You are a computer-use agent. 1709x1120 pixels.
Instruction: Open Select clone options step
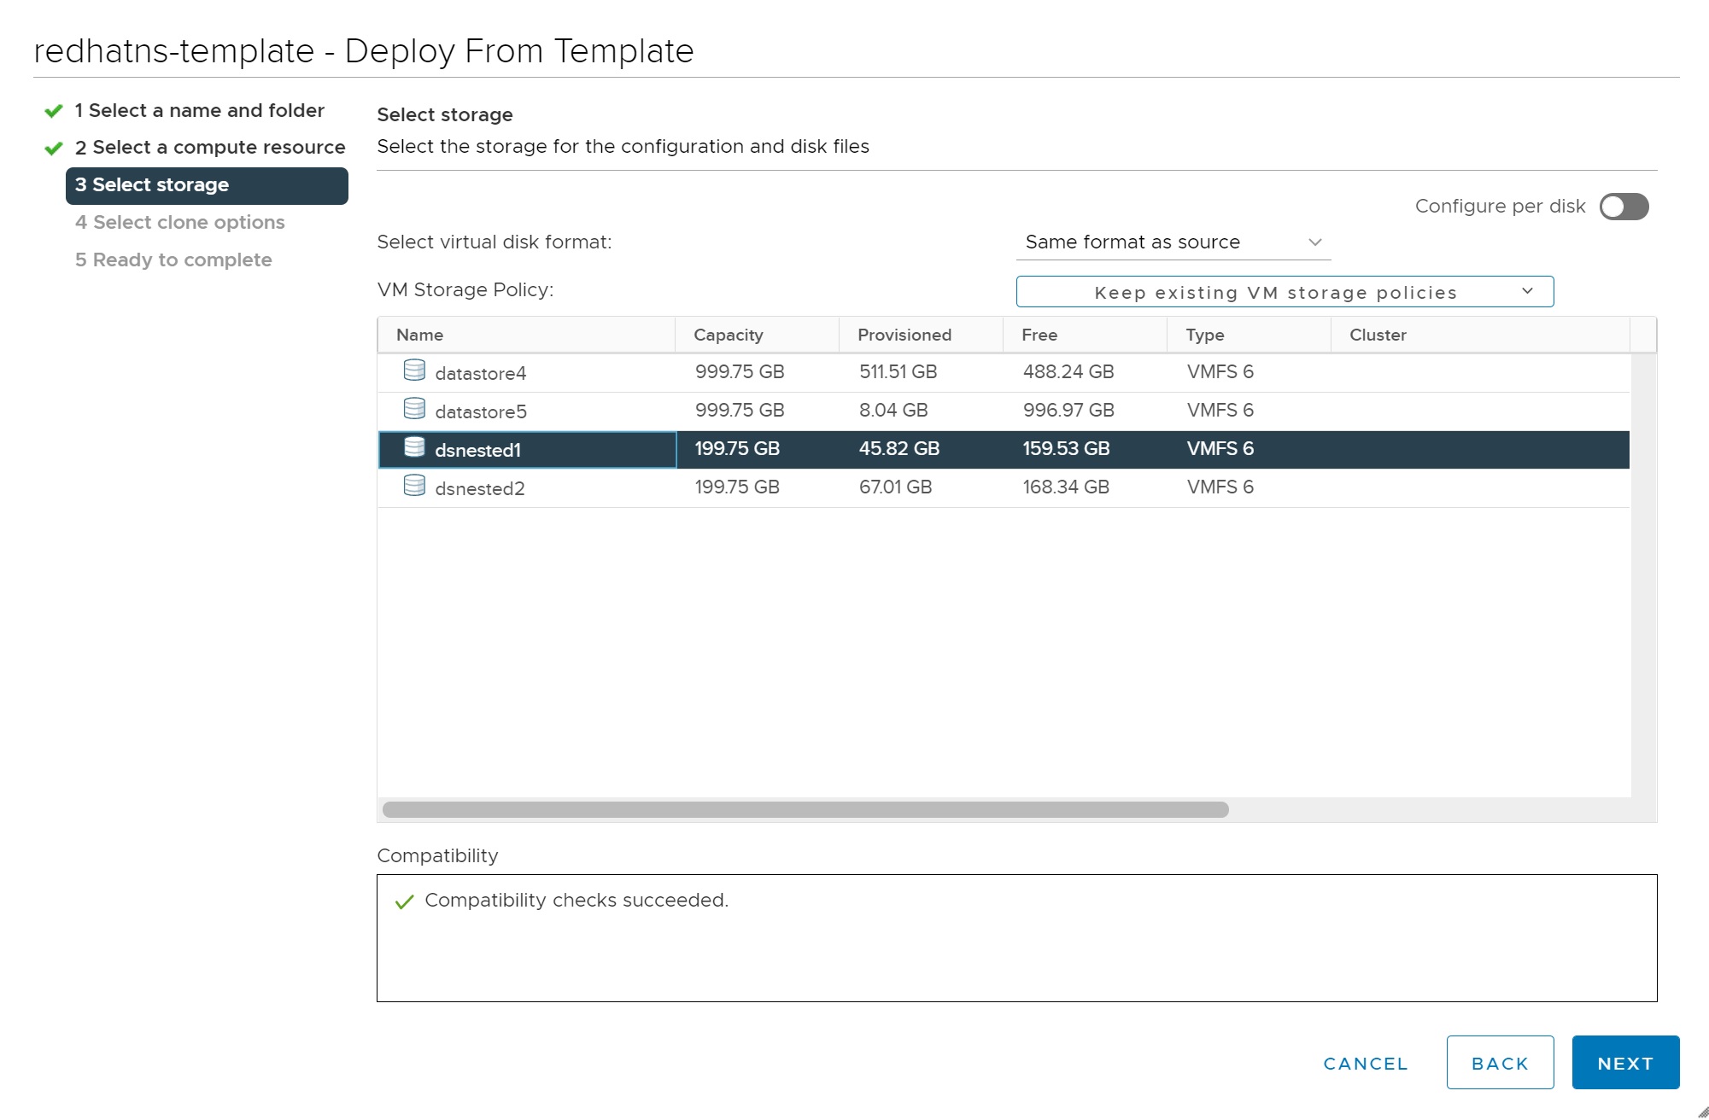[180, 223]
